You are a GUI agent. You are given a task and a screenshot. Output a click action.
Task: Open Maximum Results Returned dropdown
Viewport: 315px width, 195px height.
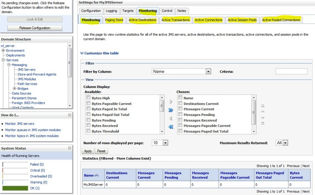click(x=282, y=143)
